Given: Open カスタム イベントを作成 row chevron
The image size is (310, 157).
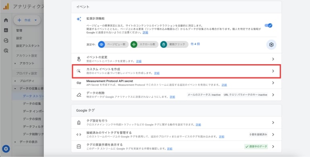Looking at the screenshot, I should 273,71.
